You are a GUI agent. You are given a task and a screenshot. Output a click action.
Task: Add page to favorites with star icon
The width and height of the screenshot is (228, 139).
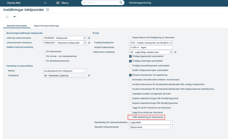tap(48, 10)
